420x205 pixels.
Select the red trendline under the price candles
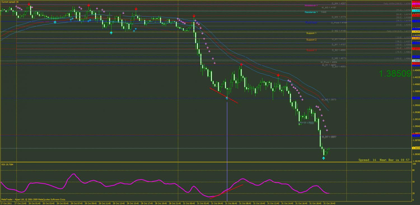pos(224,95)
